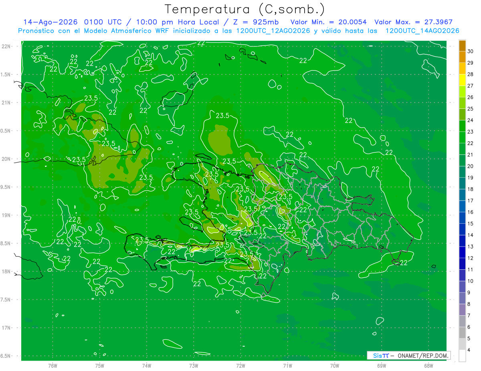The image size is (481, 371).
Task: Select the latitude axis label 21N
Action: (6, 102)
